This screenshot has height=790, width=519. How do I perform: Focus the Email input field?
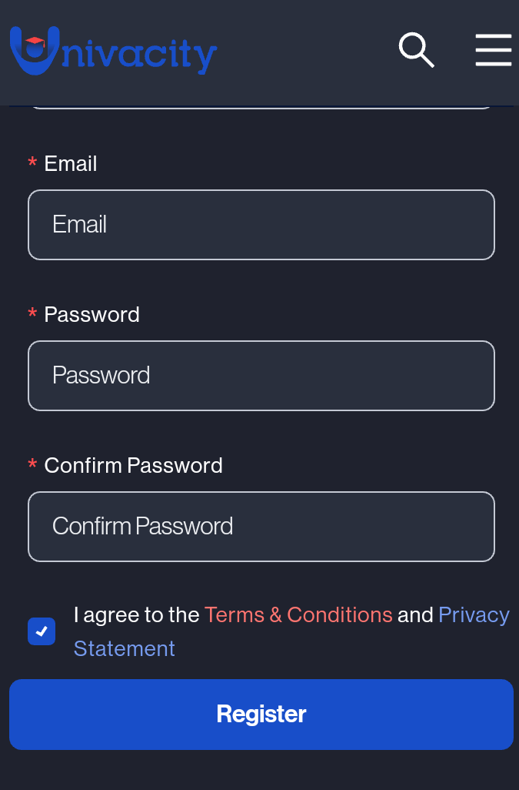tap(261, 225)
